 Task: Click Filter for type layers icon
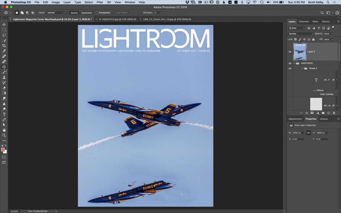coord(319,28)
